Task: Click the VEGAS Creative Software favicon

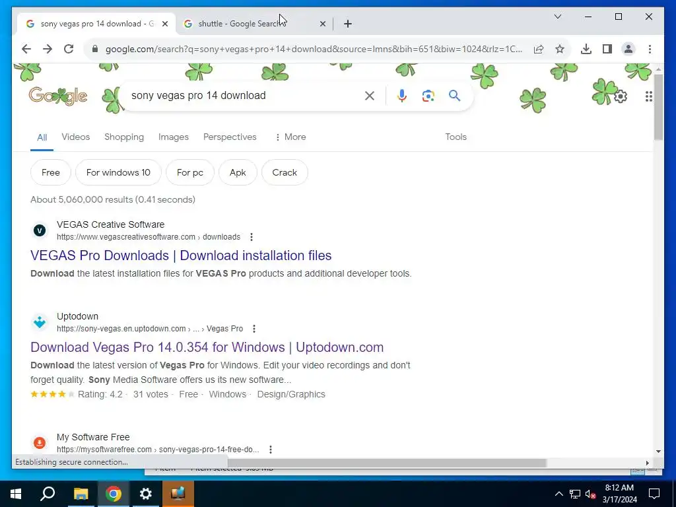Action: (40, 230)
